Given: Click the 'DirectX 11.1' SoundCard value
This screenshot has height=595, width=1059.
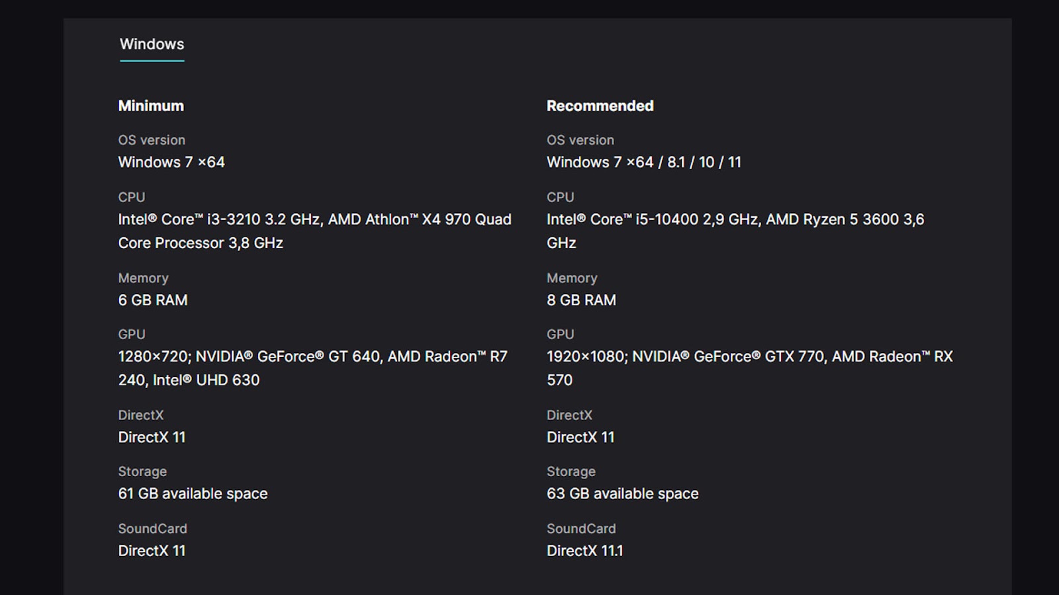Looking at the screenshot, I should tap(585, 551).
